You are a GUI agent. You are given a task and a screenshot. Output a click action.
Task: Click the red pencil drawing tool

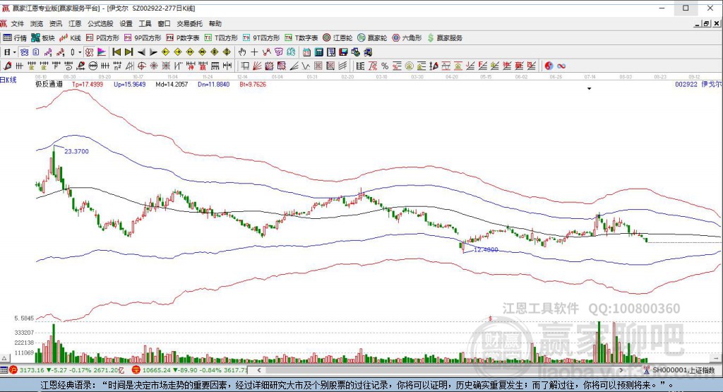click(x=7, y=66)
